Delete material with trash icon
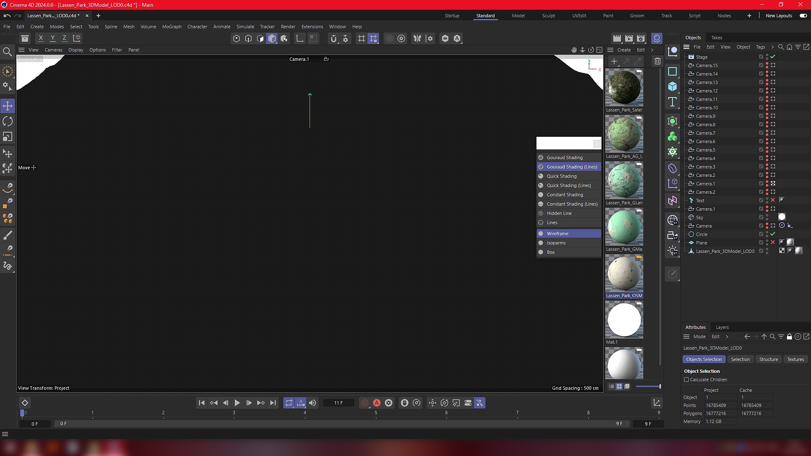Viewport: 811px width, 456px height. click(657, 61)
